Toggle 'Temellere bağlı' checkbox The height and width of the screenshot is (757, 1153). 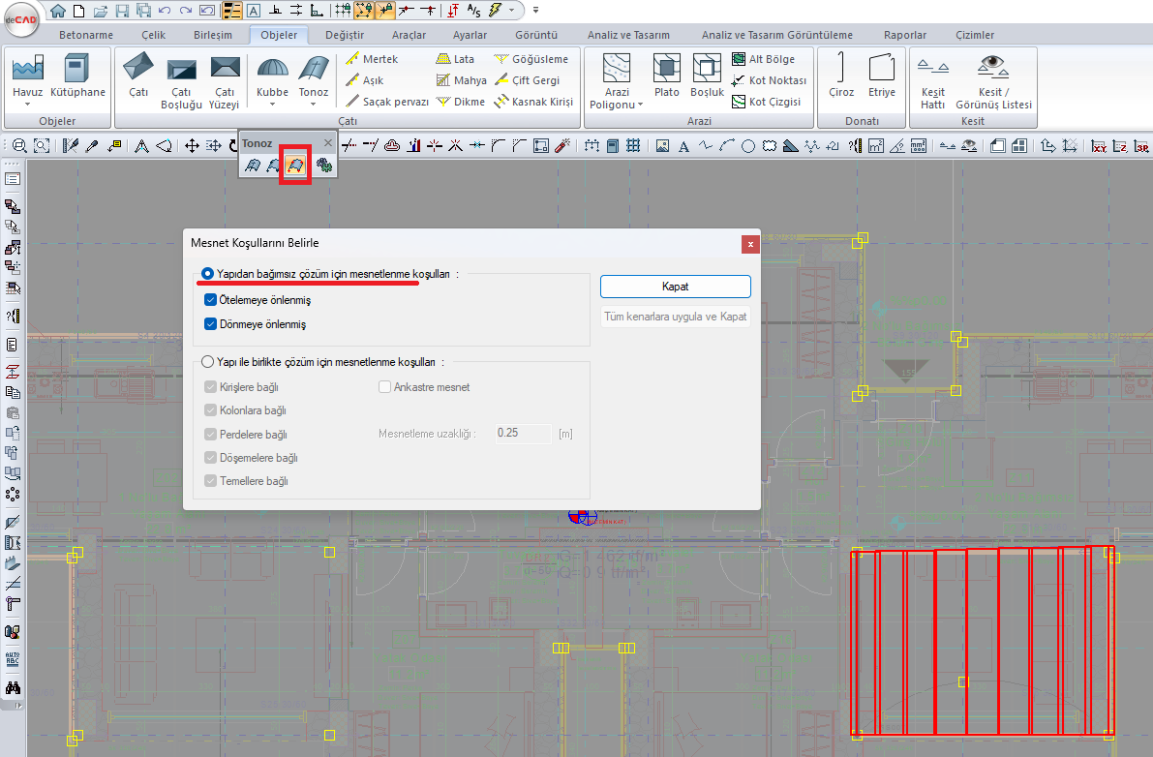[x=210, y=481]
